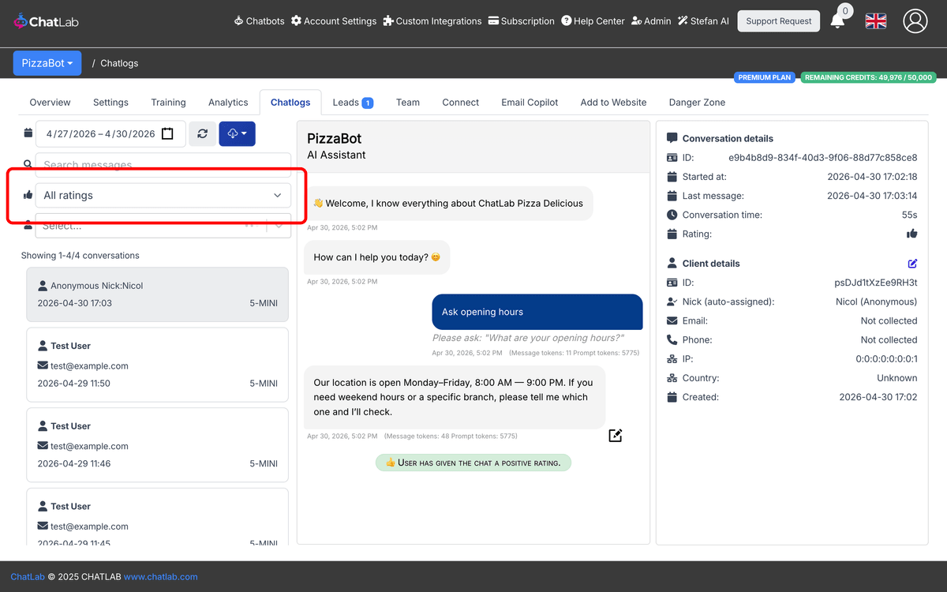The image size is (947, 592).
Task: Click the refresh chatlogs icon button
Action: click(x=203, y=134)
